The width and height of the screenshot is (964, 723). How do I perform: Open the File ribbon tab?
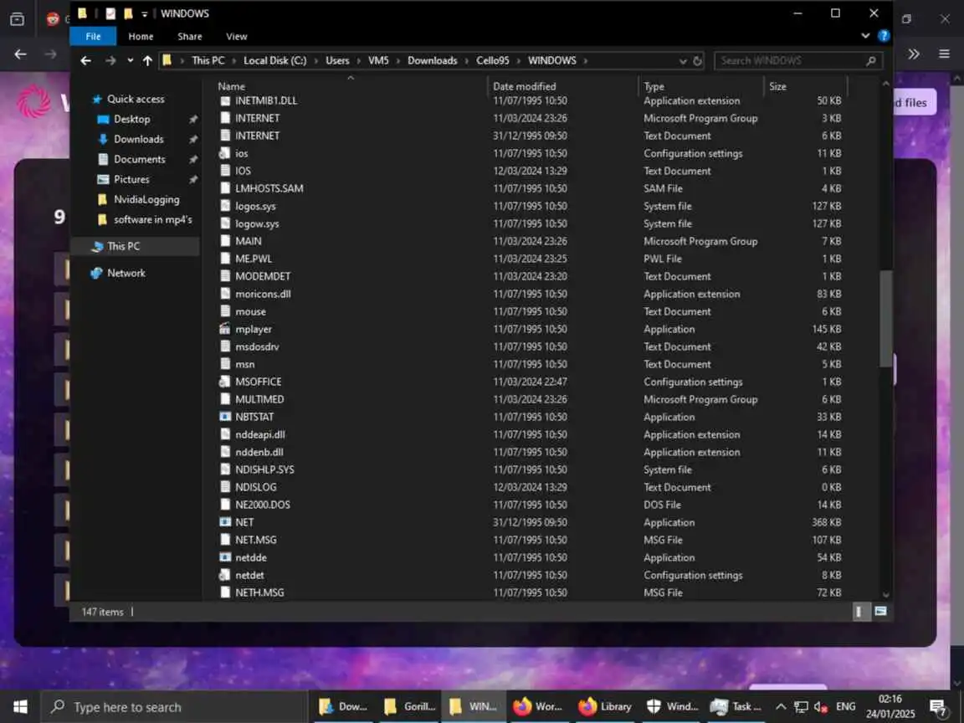point(93,36)
